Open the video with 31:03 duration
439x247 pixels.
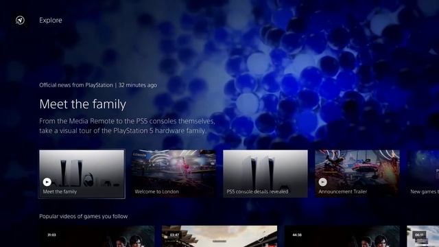(97, 236)
